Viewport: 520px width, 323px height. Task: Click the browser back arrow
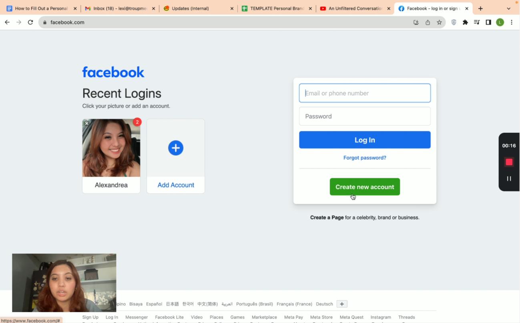(x=7, y=22)
